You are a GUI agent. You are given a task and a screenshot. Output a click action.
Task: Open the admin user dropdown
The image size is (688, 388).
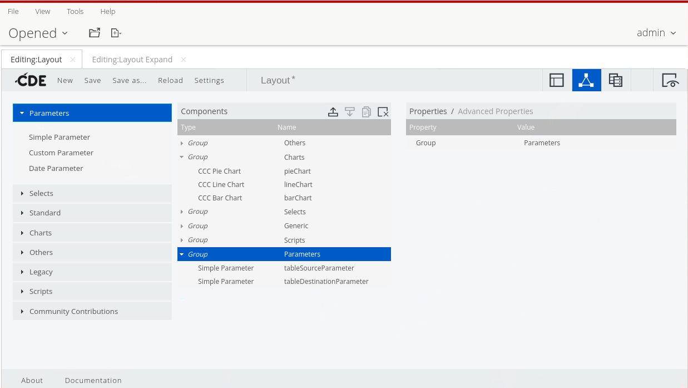pyautogui.click(x=656, y=33)
